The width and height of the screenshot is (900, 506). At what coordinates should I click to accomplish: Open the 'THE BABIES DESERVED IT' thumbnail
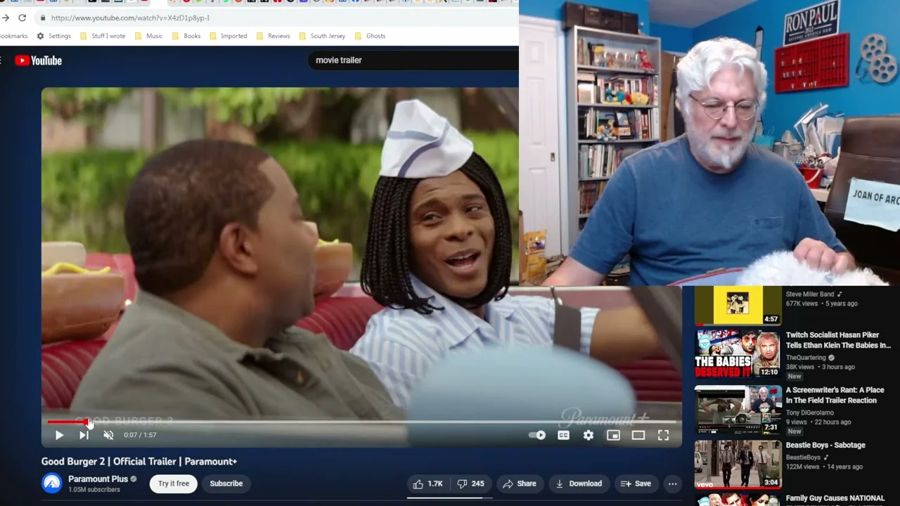[x=738, y=355]
